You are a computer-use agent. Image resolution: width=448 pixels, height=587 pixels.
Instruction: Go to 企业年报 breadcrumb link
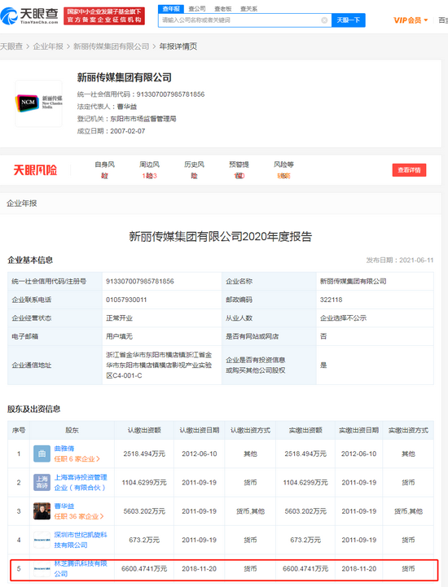coord(48,46)
